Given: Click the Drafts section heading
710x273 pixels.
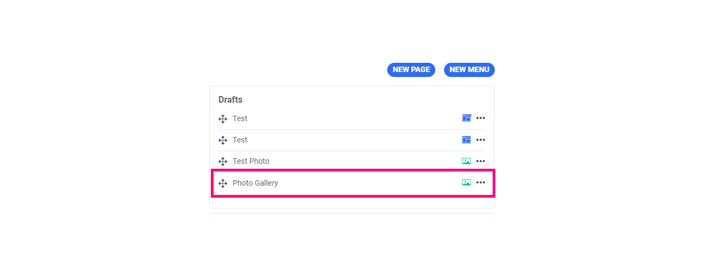Looking at the screenshot, I should tap(230, 100).
